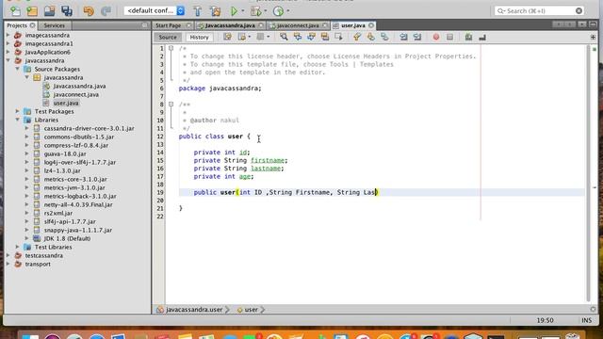
Task: Collapse the javacassandra project node
Action: tap(8, 60)
